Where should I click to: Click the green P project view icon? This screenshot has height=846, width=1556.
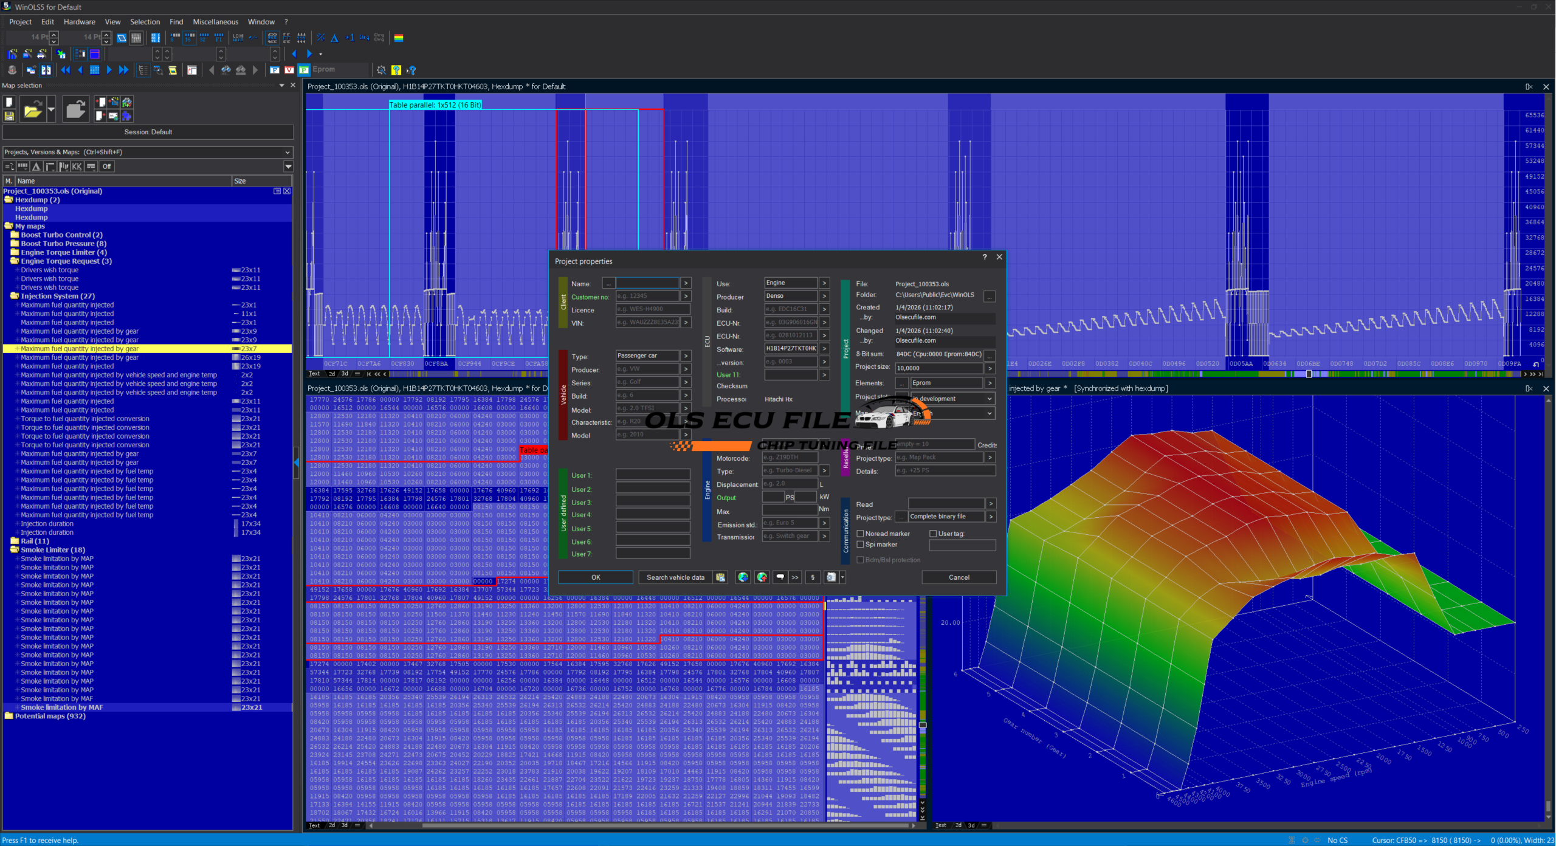(x=304, y=70)
